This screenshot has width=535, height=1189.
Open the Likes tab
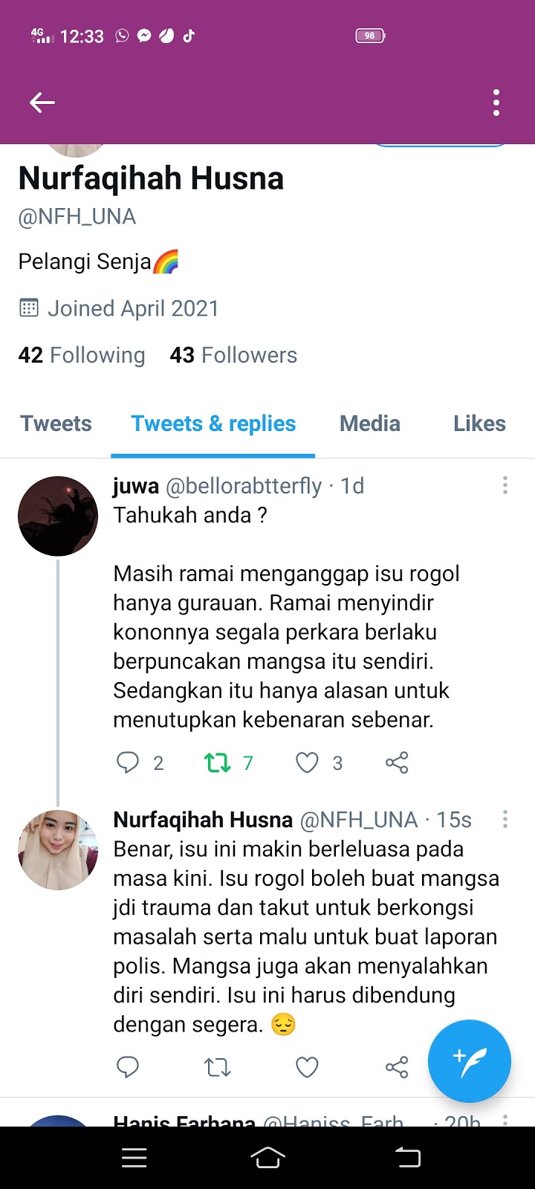click(479, 424)
